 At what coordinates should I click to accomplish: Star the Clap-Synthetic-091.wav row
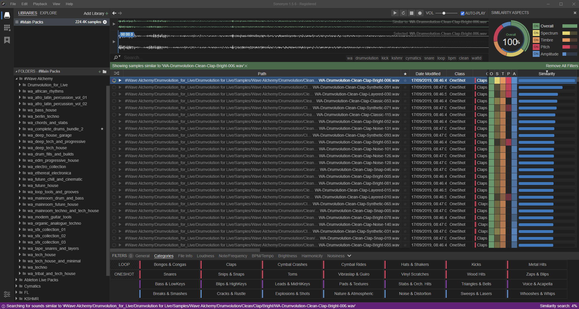[405, 87]
